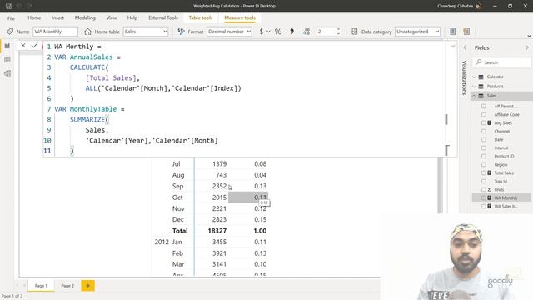533x300 pixels.
Task: Click the Format icon in ribbon
Action: point(181,32)
